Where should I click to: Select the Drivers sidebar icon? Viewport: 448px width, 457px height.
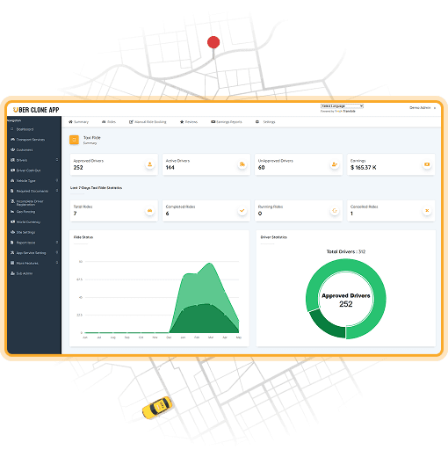tap(12, 160)
